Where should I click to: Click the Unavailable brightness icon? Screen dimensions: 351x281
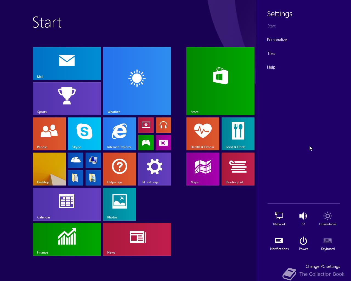click(x=328, y=219)
